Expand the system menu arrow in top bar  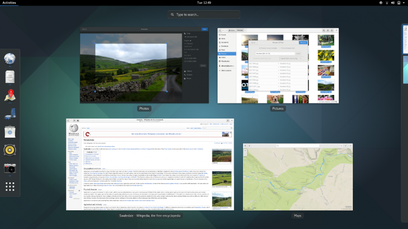point(404,3)
